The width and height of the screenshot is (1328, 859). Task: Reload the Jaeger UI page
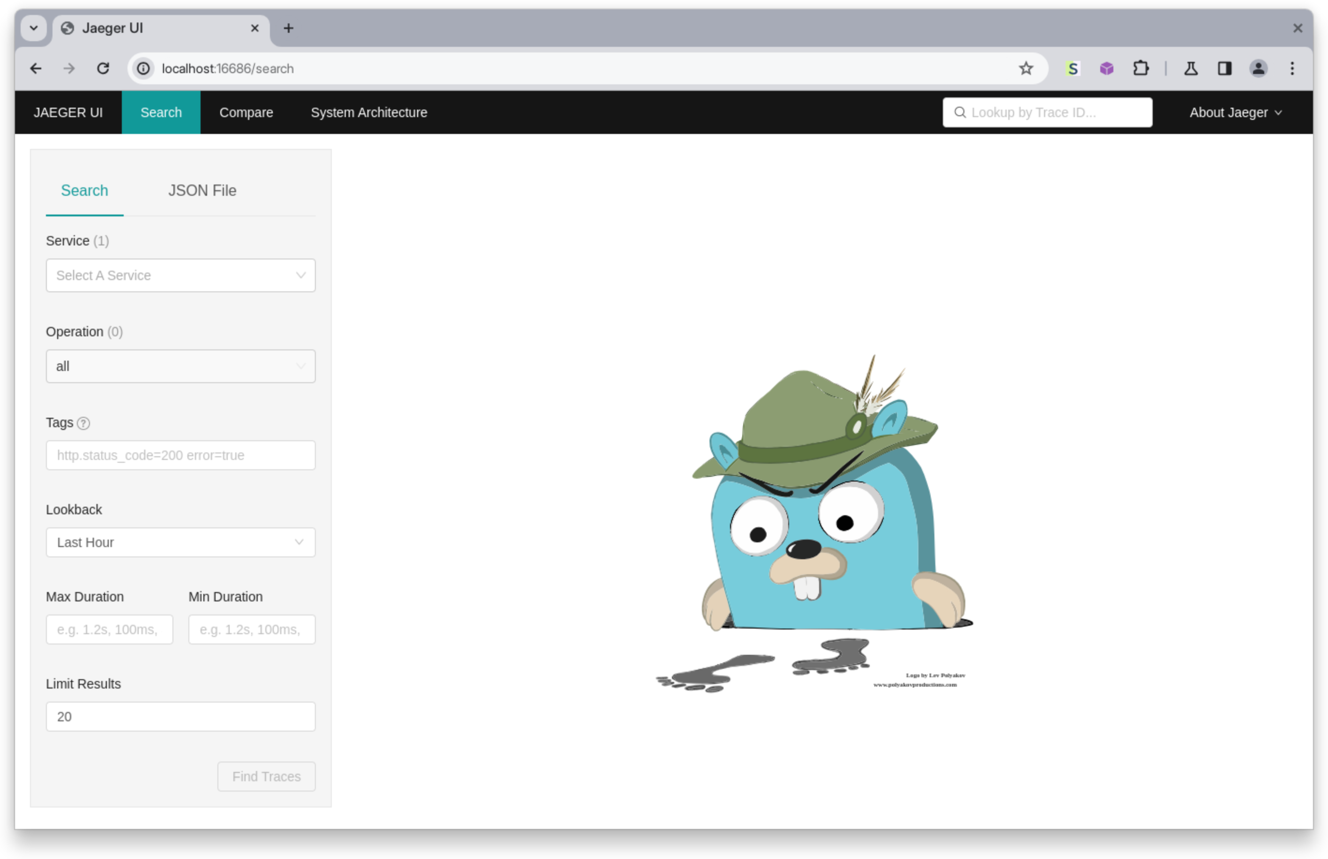103,68
